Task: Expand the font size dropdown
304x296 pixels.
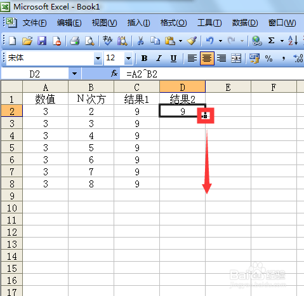Action: coord(128,58)
